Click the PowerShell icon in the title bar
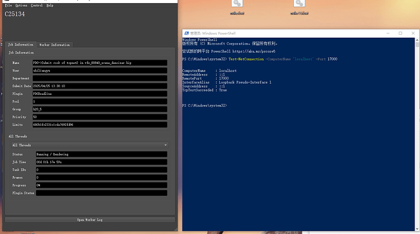Image resolution: width=420 pixels, height=234 pixels. click(x=186, y=33)
